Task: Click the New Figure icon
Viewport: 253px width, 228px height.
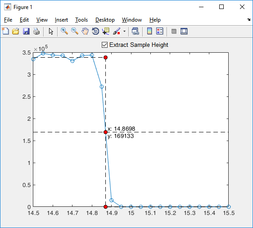Action: pos(5,31)
